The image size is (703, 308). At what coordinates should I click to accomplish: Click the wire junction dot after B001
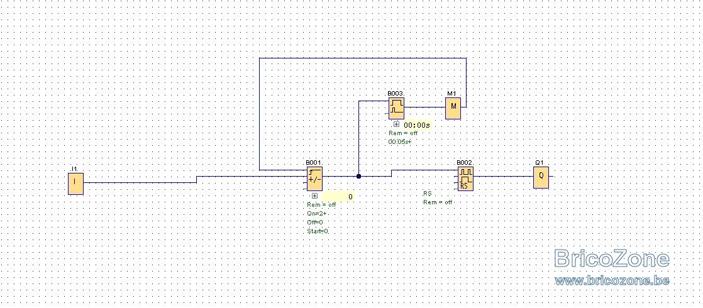358,176
